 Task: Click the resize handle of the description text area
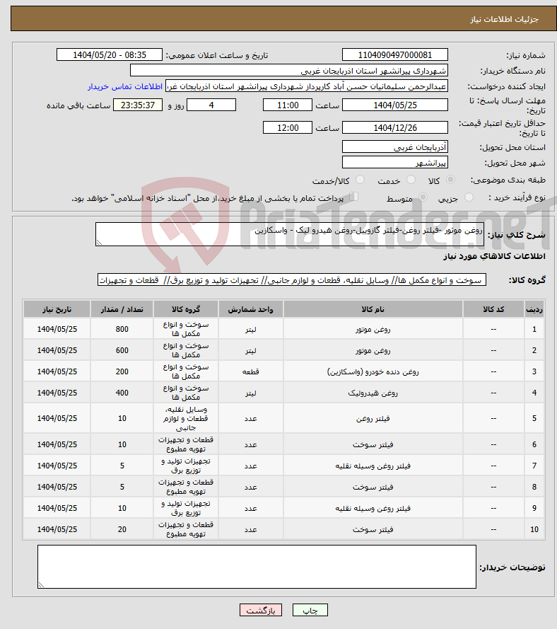99,242
